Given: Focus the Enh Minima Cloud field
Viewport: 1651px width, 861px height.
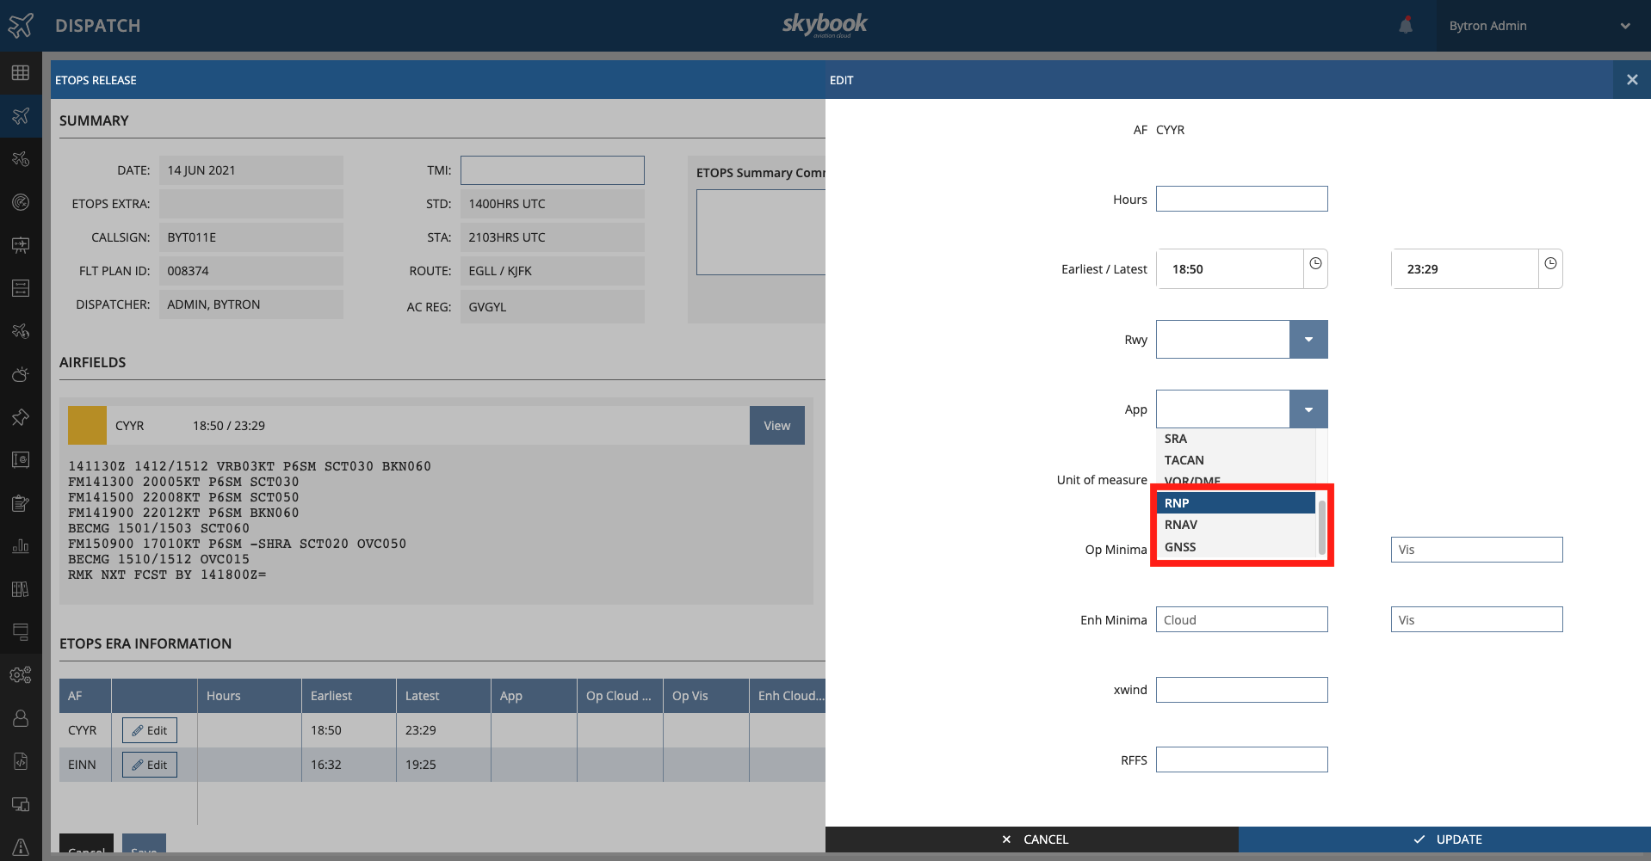Looking at the screenshot, I should point(1241,619).
